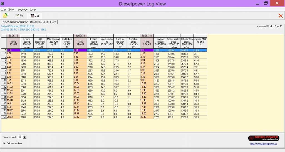
Task: Open the View menu
Action: [x=11, y=9]
